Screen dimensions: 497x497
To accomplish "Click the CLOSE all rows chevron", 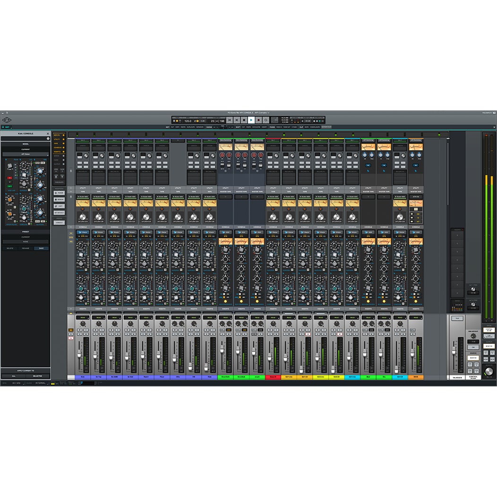I will 62,171.
